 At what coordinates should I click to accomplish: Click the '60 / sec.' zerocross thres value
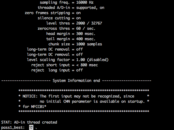pyautogui.click(x=86, y=29)
